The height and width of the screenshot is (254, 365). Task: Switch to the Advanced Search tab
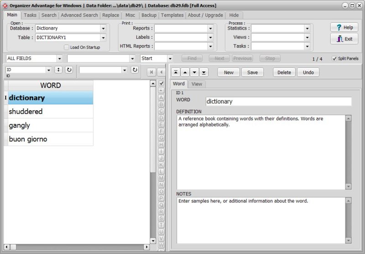79,15
